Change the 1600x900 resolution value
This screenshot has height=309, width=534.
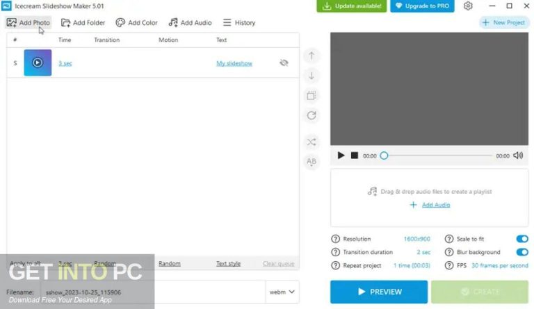pyautogui.click(x=417, y=239)
